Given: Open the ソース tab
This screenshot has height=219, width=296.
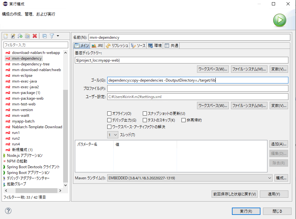Looking at the screenshot, I should point(138,45).
